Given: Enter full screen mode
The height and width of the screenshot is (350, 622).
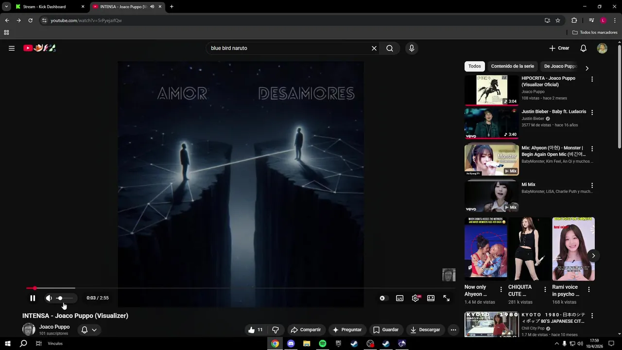Looking at the screenshot, I should 446,298.
